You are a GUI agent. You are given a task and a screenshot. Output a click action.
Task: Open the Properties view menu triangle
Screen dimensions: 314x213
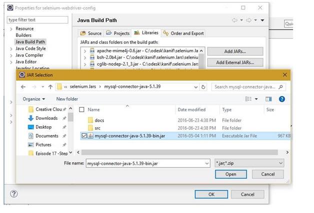coord(262,20)
